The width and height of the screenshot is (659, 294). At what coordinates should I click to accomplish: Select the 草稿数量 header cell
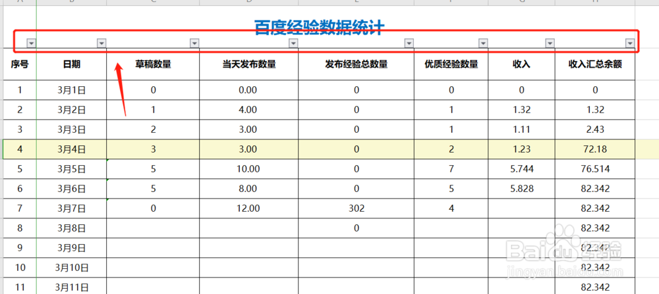click(153, 64)
